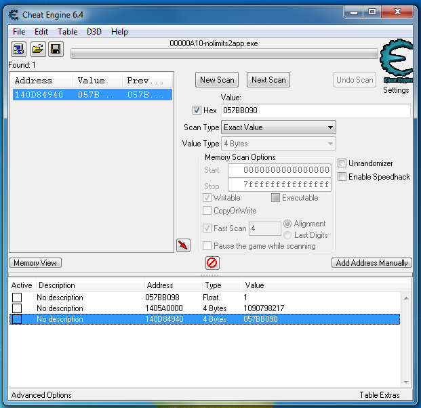
Task: Click value 1090798217 in cheat table
Action: [x=264, y=308]
